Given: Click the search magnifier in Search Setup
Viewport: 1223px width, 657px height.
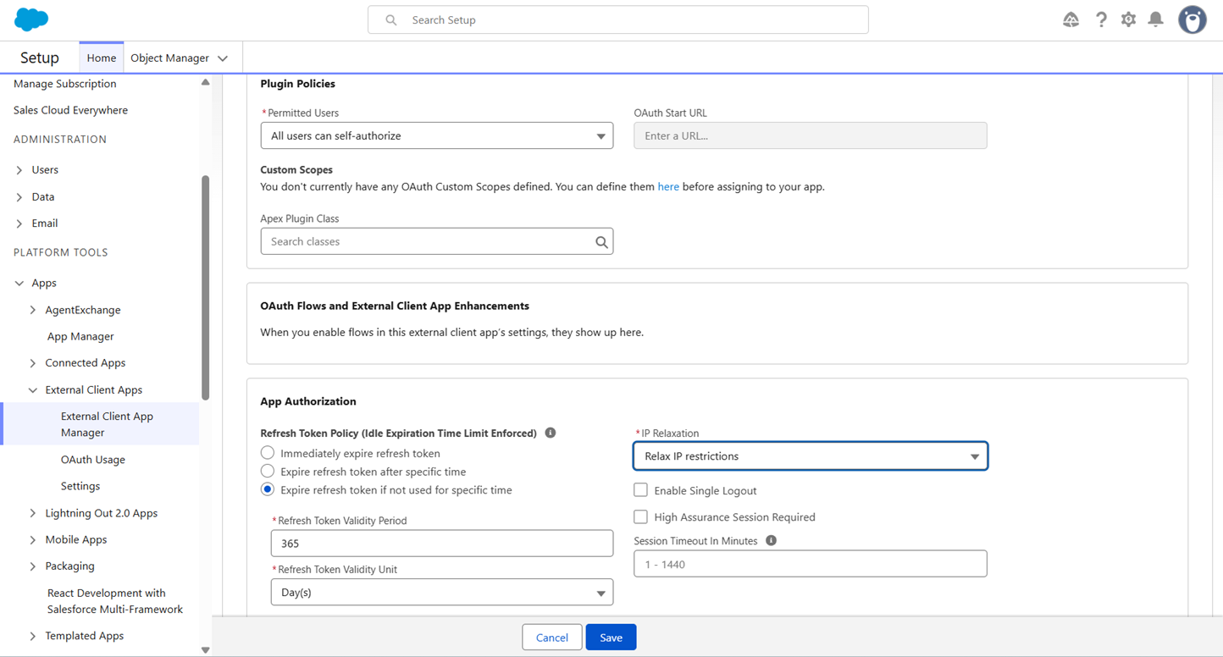Looking at the screenshot, I should pos(391,19).
